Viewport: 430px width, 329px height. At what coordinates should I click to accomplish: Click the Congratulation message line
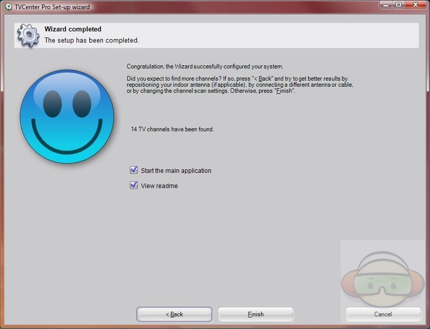click(205, 66)
